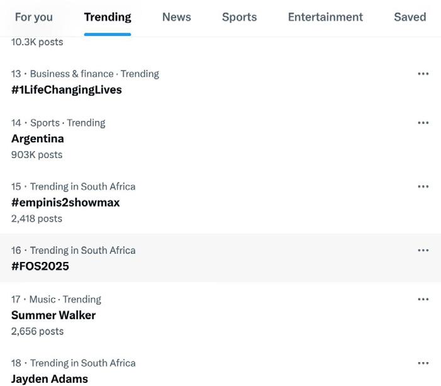Open the #FOS2025 trending hashtag
Viewport: 441px width, 386px height.
point(40,266)
